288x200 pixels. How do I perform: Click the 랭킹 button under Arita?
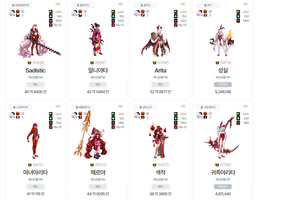160,84
